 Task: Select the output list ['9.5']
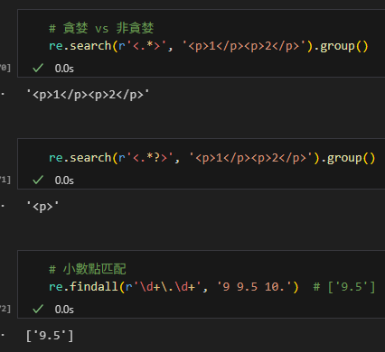[50, 336]
